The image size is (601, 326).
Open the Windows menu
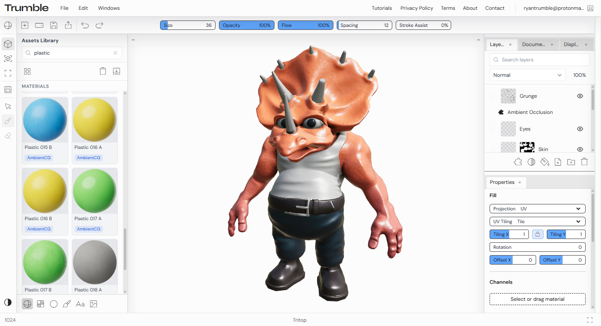[108, 8]
